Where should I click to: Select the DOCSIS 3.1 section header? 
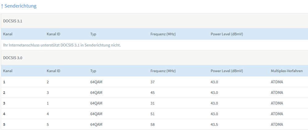(13, 21)
